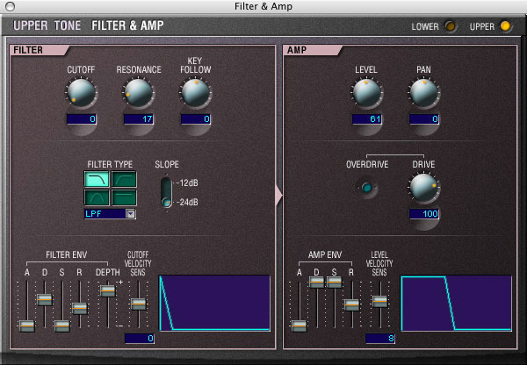Viewport: 527px width, 365px height.
Task: Click the Level Velocity Sens slider handle
Action: [x=379, y=300]
